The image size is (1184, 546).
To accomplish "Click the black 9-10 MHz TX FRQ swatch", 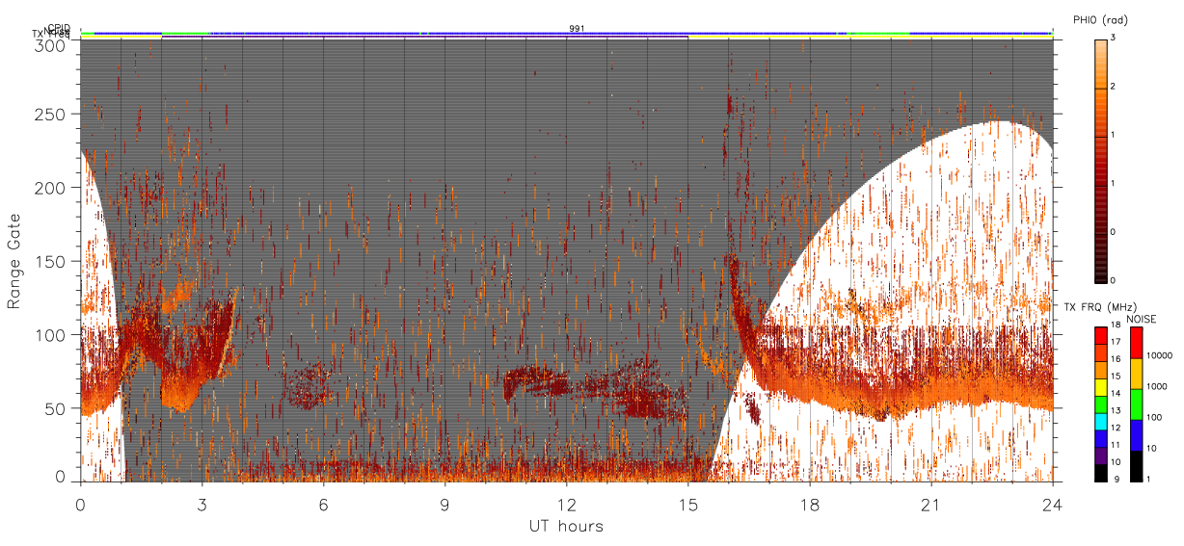I will click(1100, 473).
